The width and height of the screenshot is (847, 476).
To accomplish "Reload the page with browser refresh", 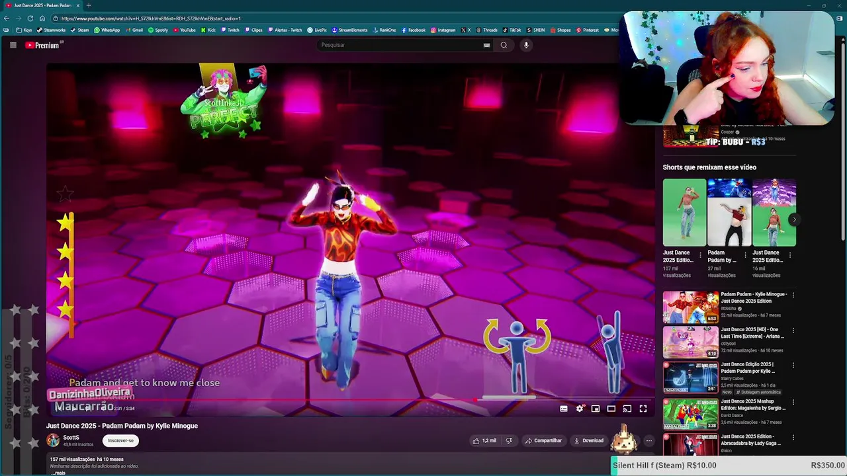I will 30,19.
